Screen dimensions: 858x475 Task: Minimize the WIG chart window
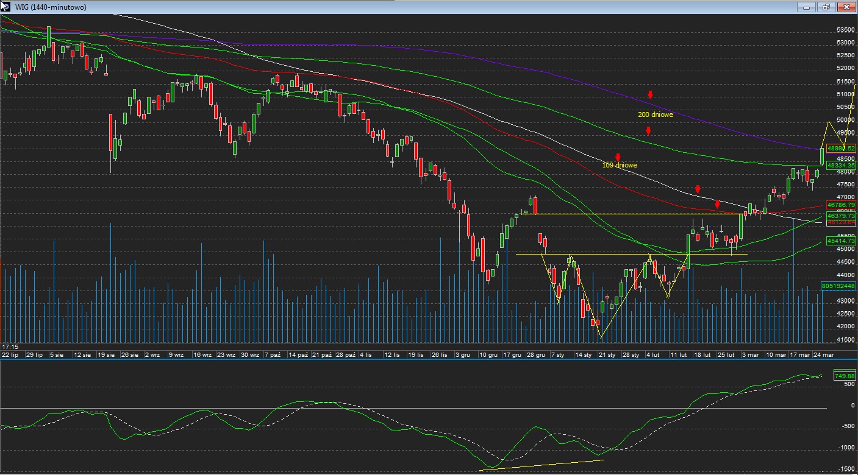coord(806,7)
